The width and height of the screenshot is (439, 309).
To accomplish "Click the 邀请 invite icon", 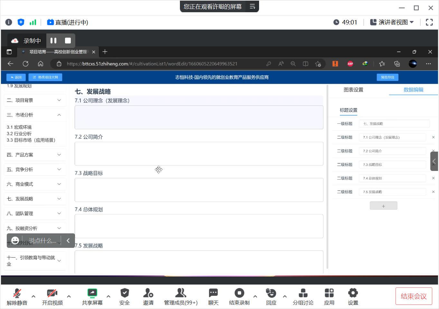I will pyautogui.click(x=148, y=293).
